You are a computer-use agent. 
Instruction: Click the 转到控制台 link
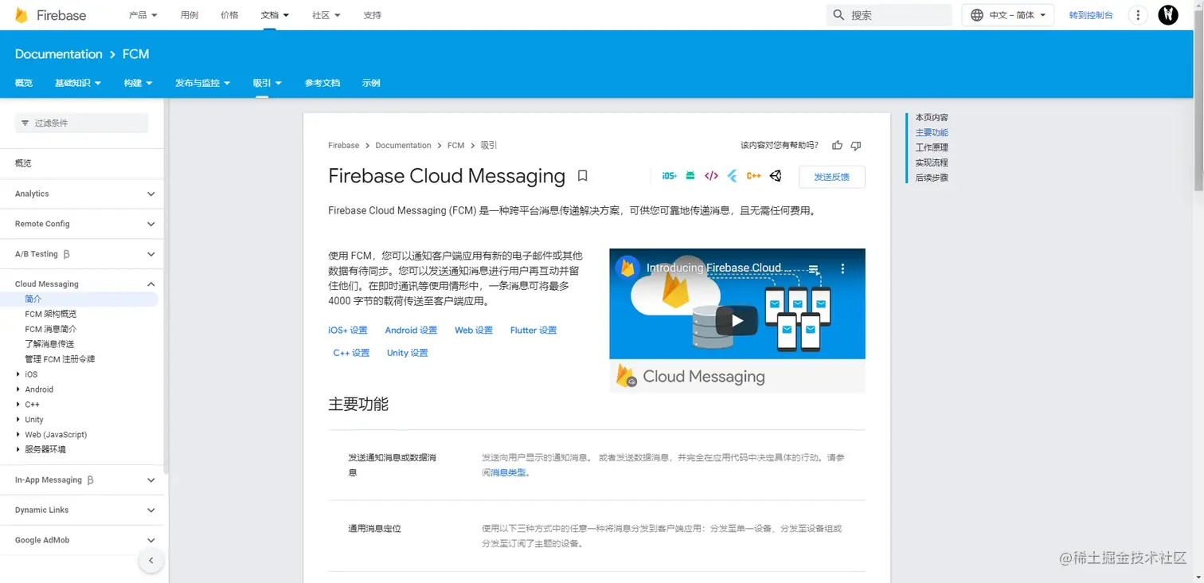1091,15
